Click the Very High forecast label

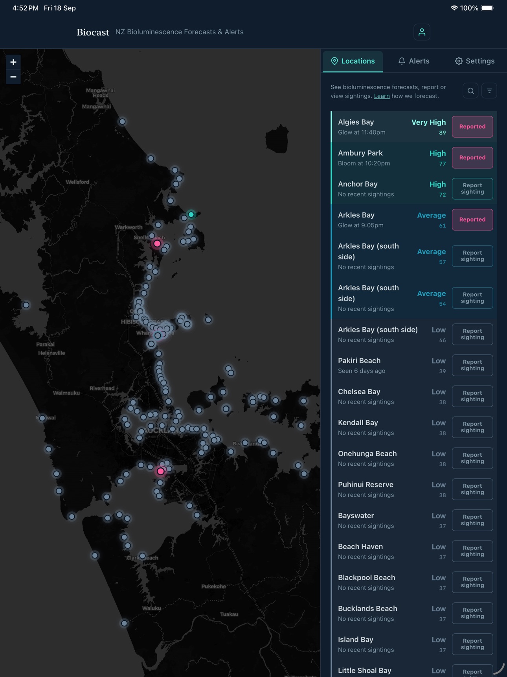point(428,122)
